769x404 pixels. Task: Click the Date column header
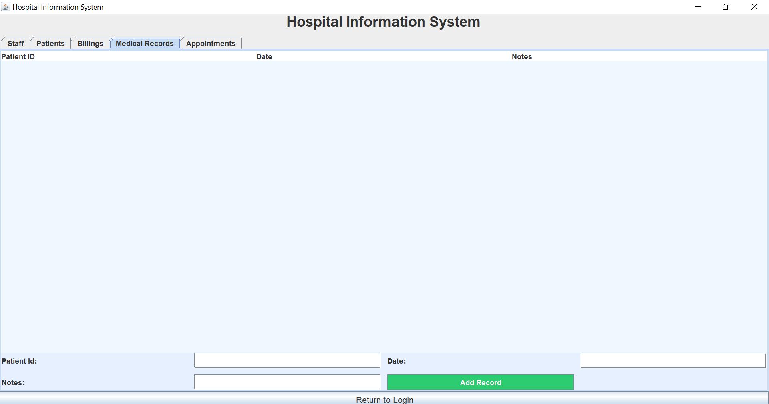pyautogui.click(x=384, y=57)
